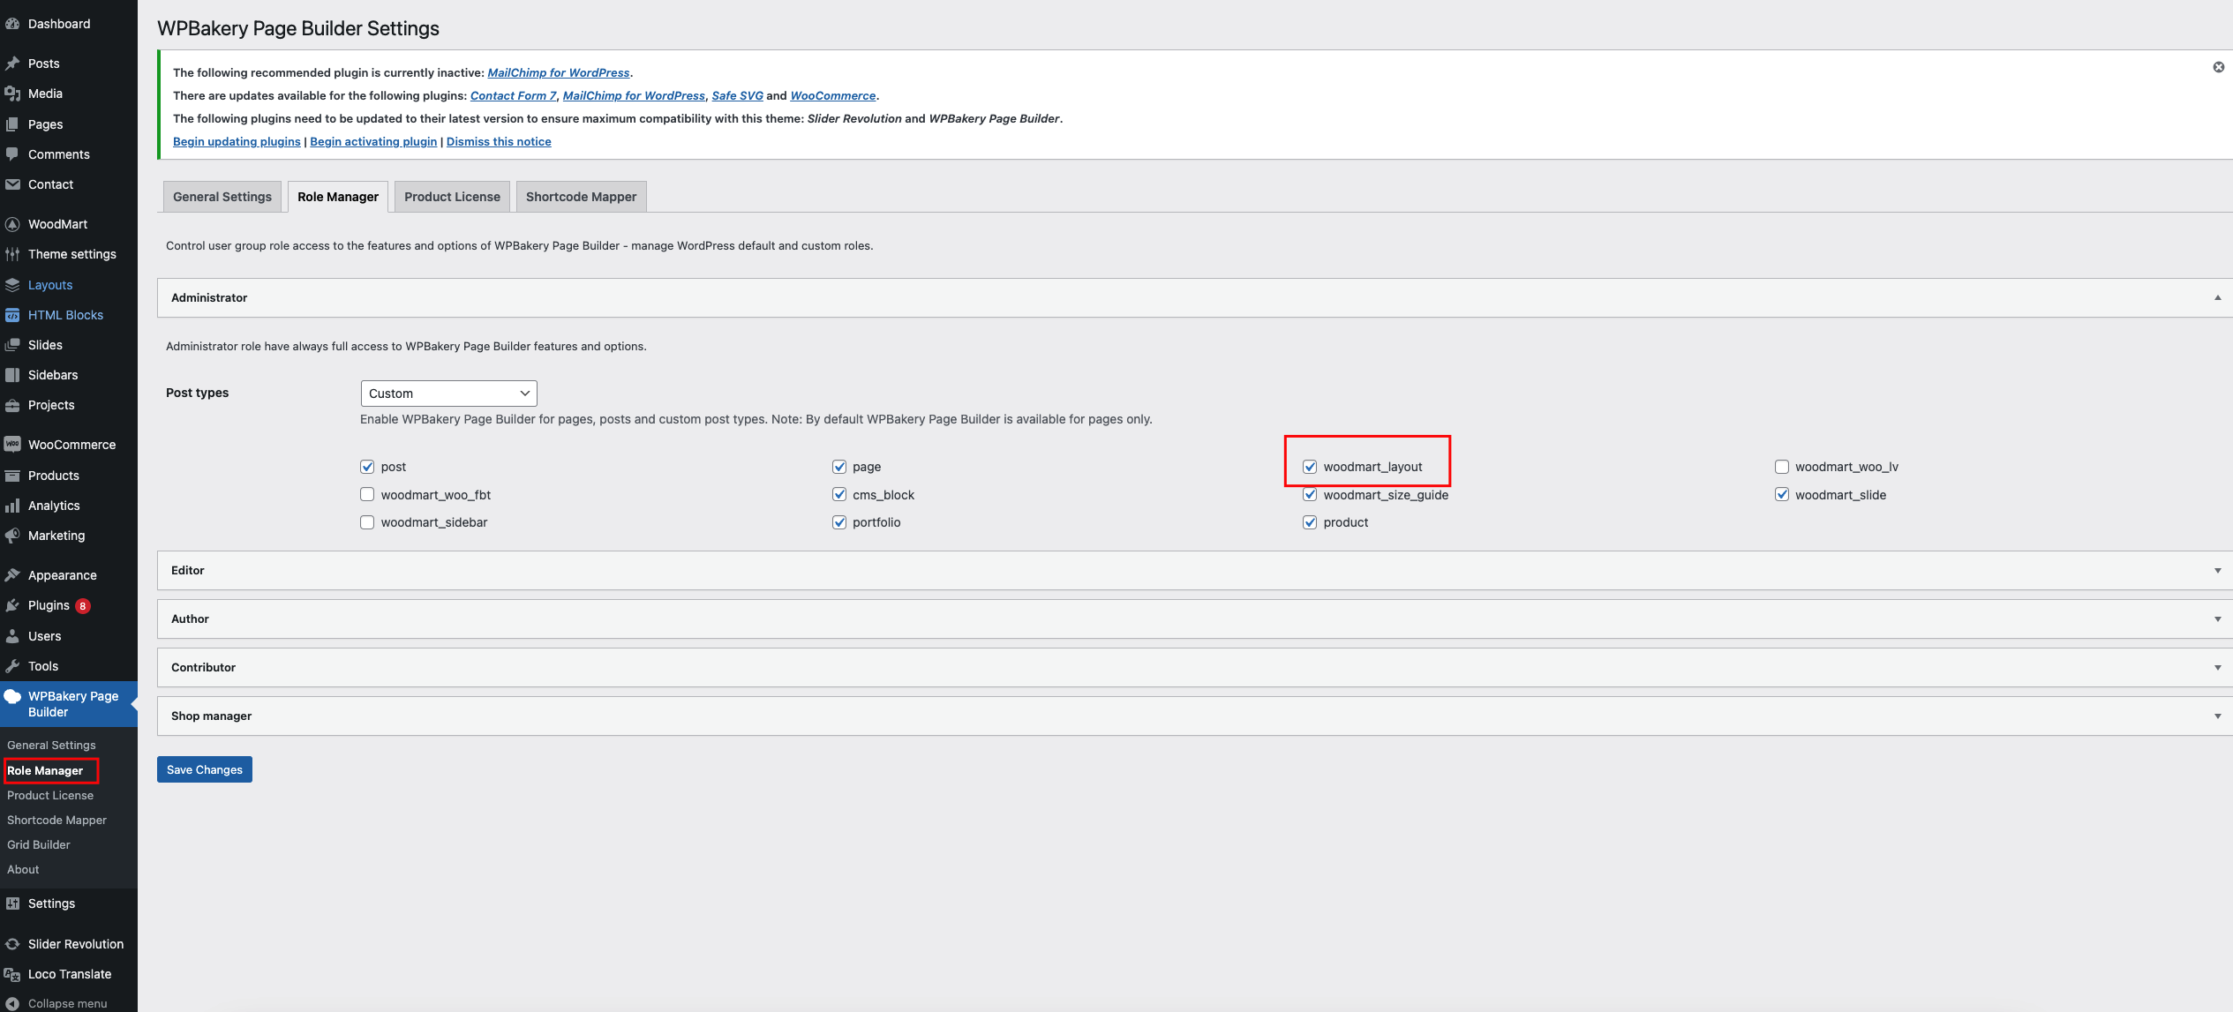Enable the woodmart_woo_lv checkbox
This screenshot has height=1012, width=2233.
click(x=1782, y=467)
